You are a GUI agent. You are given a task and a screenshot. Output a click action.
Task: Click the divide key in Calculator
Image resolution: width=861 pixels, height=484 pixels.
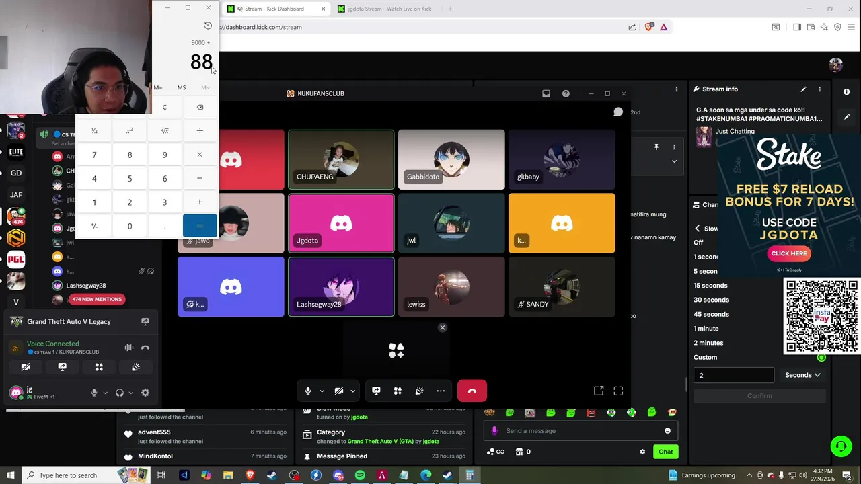click(x=200, y=131)
